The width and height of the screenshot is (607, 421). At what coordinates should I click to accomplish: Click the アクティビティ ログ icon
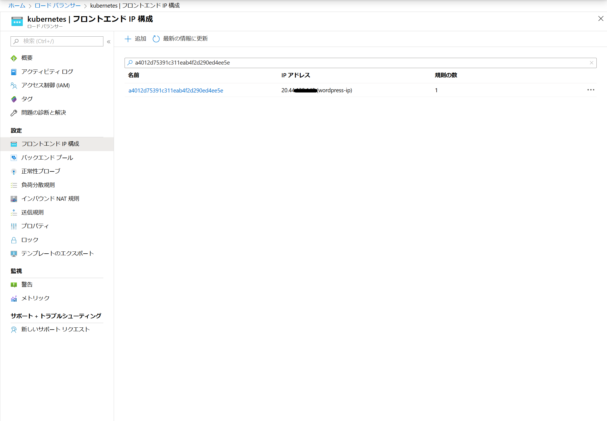coord(14,72)
